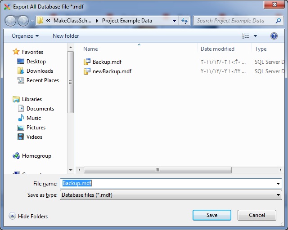Open Downloads folder in Favorites
The height and width of the screenshot is (230, 288).
point(40,71)
